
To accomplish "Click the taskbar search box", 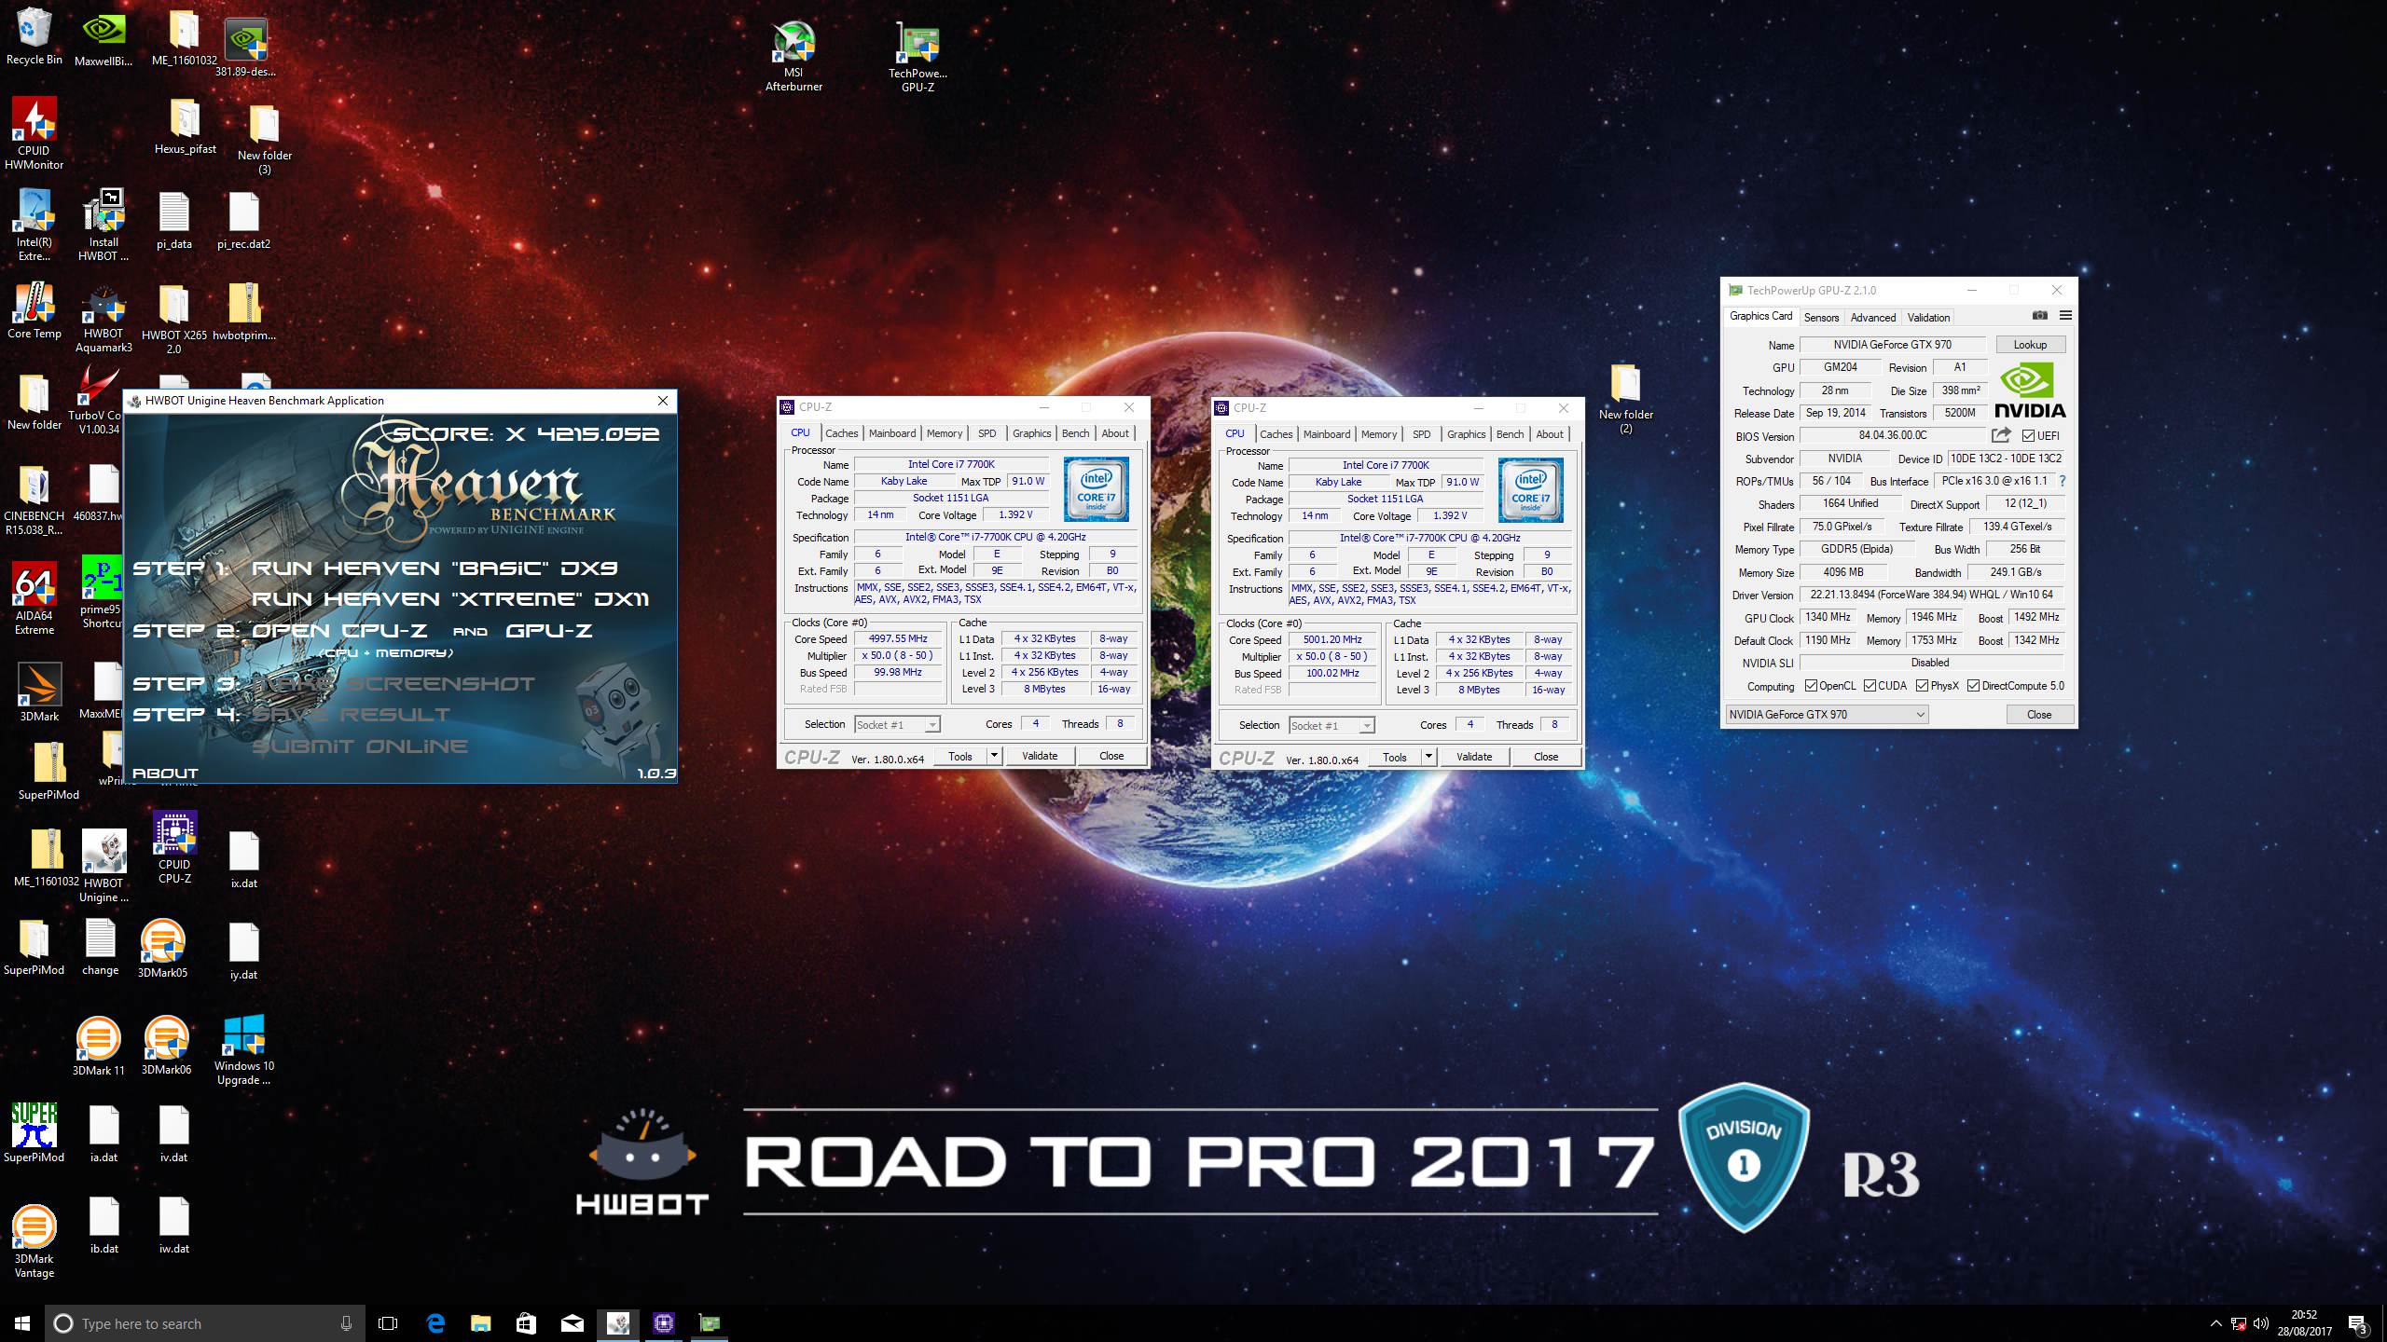I will pos(205,1323).
